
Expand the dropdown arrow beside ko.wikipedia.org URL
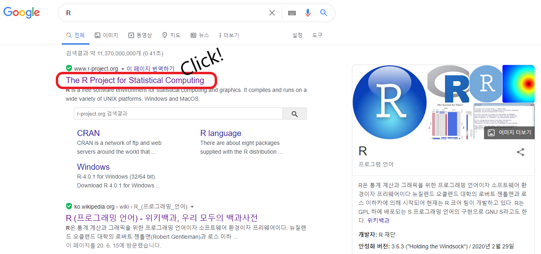point(192,207)
